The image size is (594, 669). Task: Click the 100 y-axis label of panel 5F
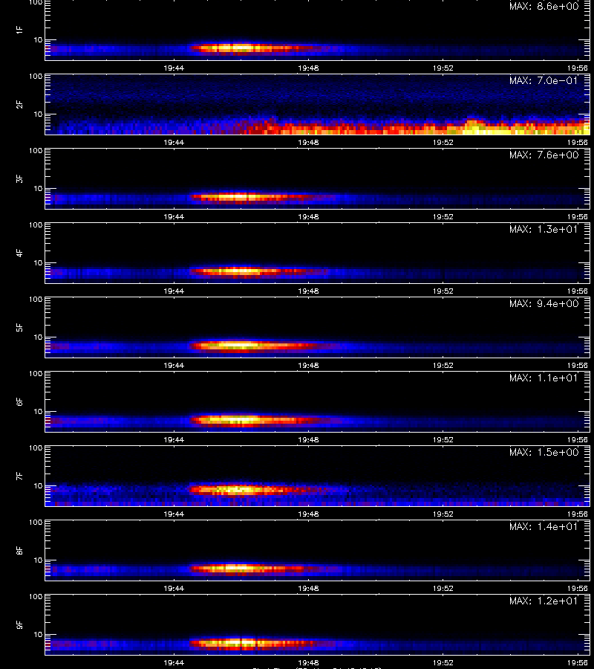point(36,299)
